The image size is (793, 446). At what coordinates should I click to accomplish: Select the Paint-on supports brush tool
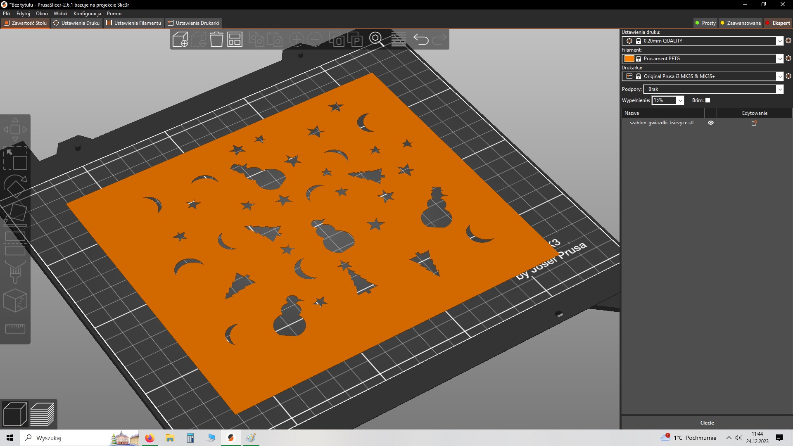(x=15, y=272)
